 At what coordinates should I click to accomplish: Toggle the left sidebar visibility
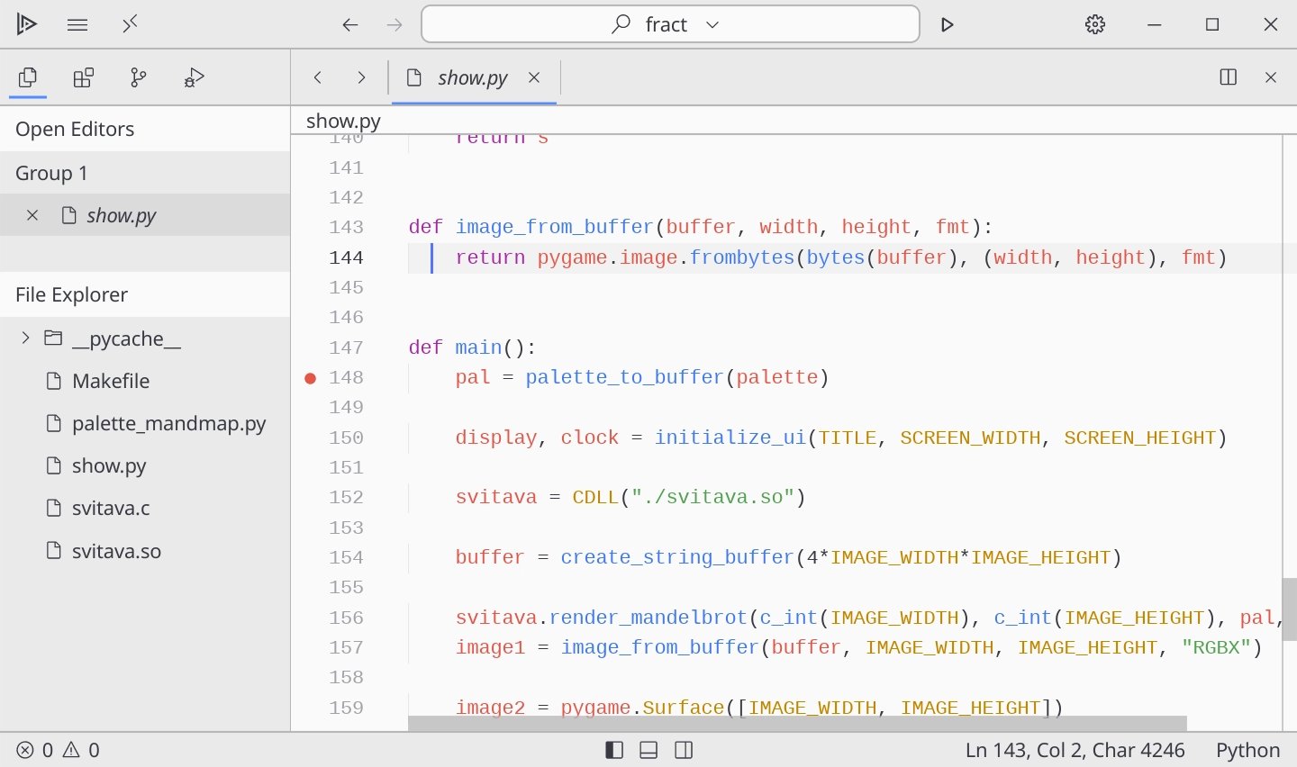click(x=614, y=750)
